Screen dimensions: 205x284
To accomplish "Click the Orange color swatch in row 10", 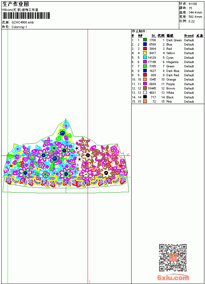I will tap(145, 79).
